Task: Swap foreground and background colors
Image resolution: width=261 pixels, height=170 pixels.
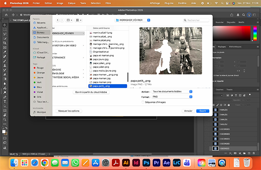Action: click(7, 128)
